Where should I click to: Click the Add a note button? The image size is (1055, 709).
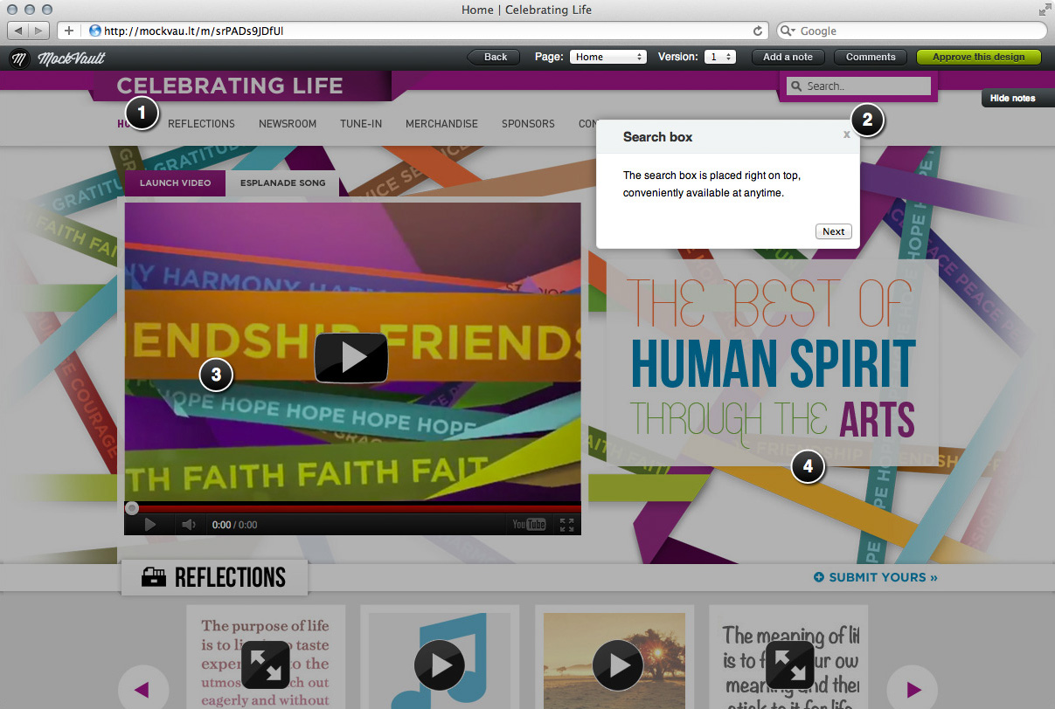click(788, 57)
